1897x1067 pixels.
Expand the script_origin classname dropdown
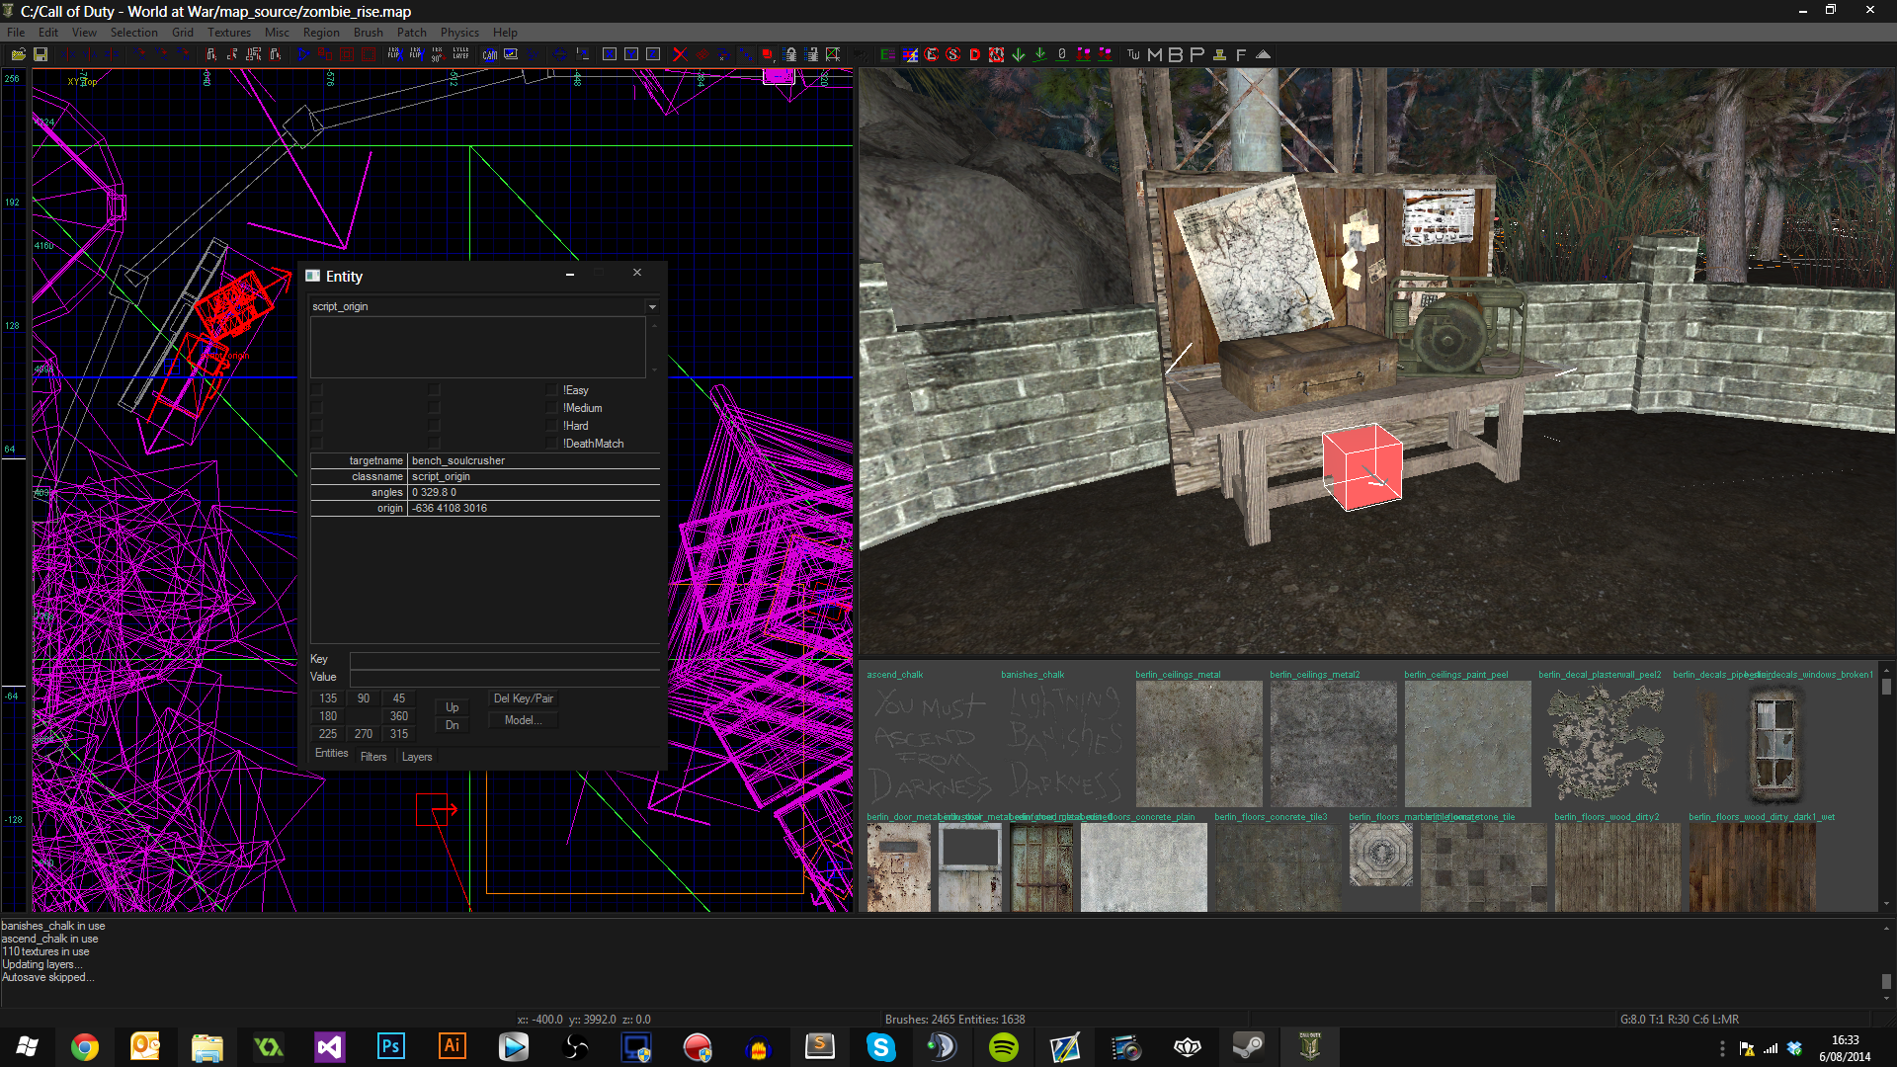tap(652, 307)
